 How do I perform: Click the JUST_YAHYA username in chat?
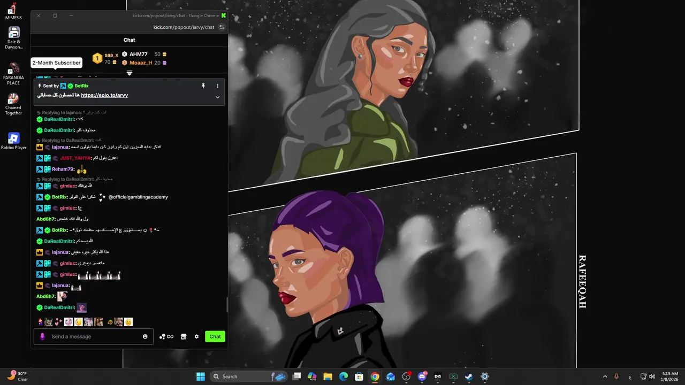[x=75, y=158]
